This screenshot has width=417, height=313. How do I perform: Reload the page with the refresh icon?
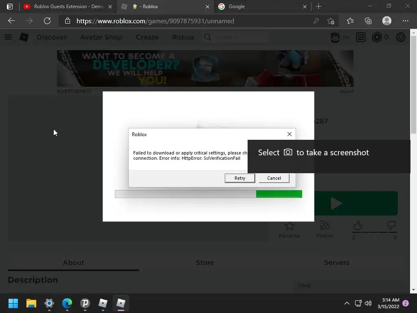(x=47, y=21)
